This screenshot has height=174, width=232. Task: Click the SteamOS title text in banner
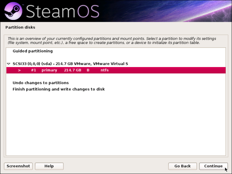63,11
